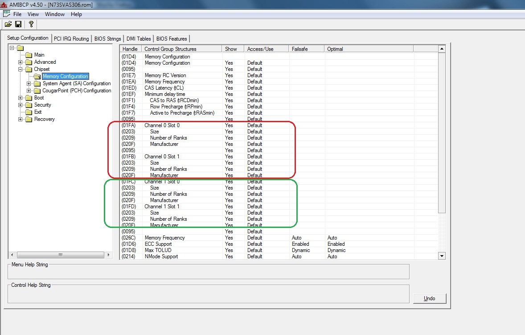Viewport: 525px width, 335px height.
Task: Click the Save floppy disk toolbar icon
Action: tap(18, 24)
